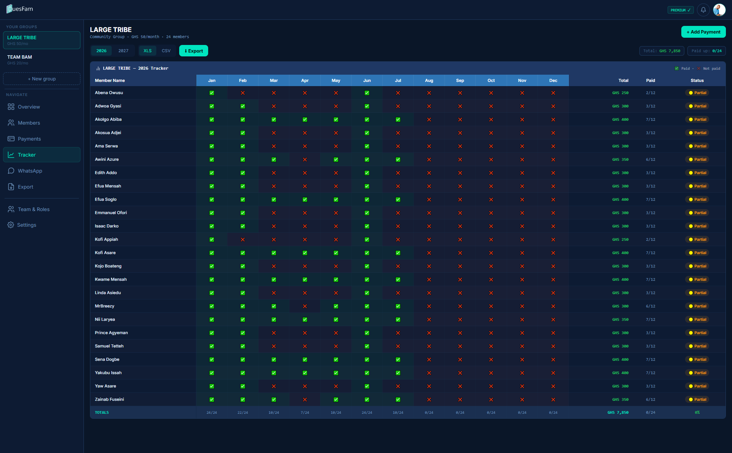Click the Status column header
Viewport: 732px width, 453px height.
(x=697, y=80)
